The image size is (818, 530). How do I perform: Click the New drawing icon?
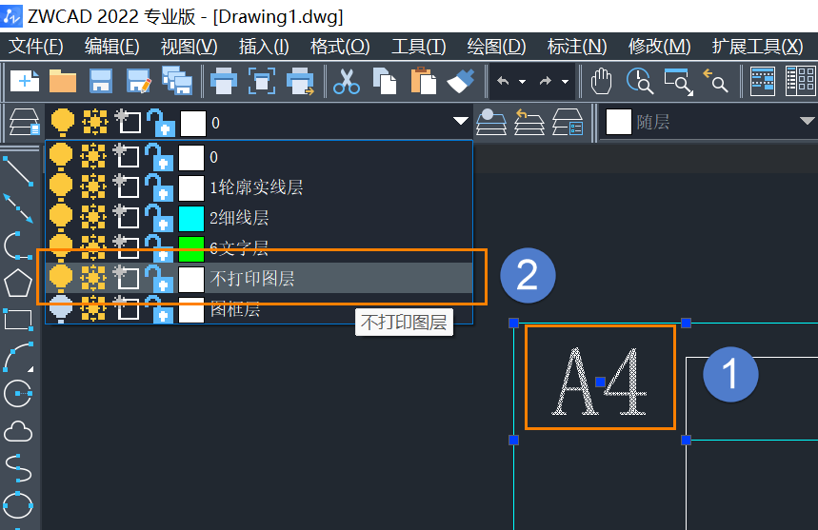click(25, 81)
